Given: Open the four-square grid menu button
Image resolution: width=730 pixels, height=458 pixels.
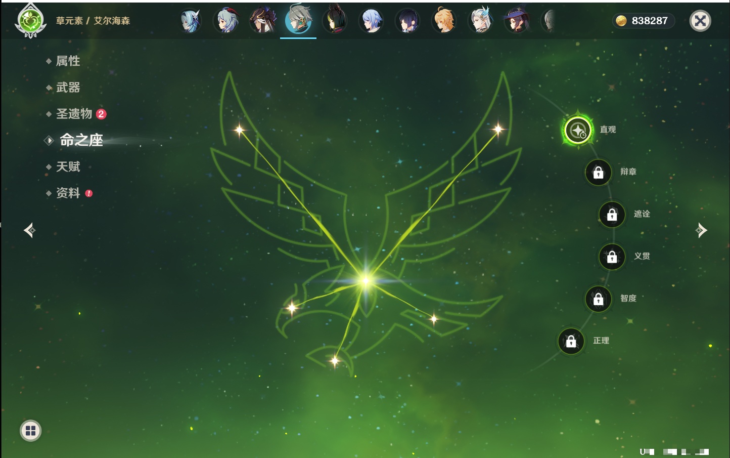Looking at the screenshot, I should coord(30,431).
